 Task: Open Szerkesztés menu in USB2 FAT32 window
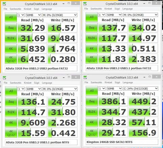pos(15,9)
